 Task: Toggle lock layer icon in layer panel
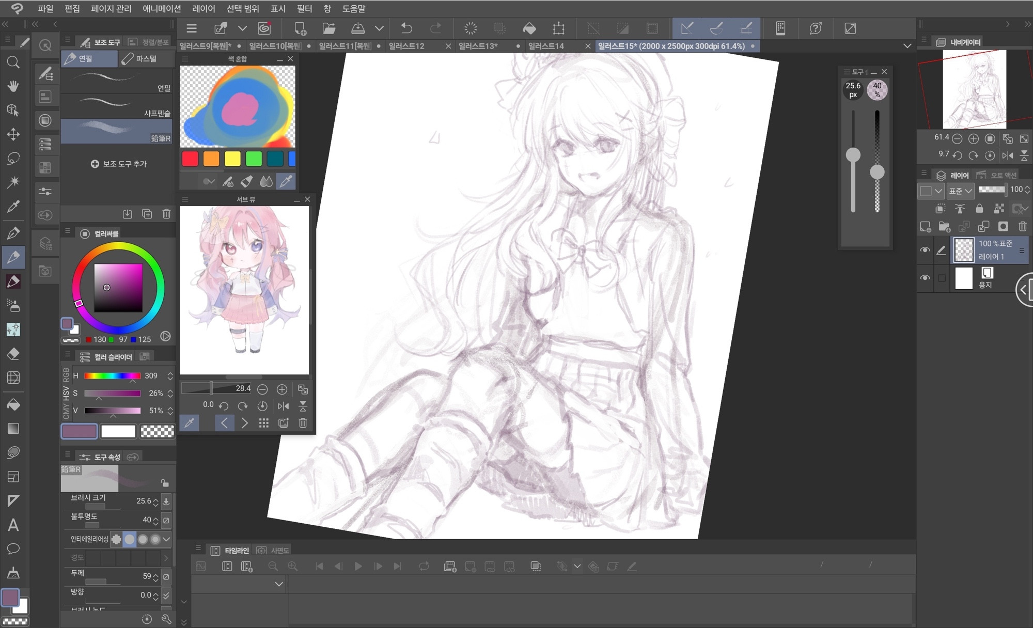(x=979, y=209)
